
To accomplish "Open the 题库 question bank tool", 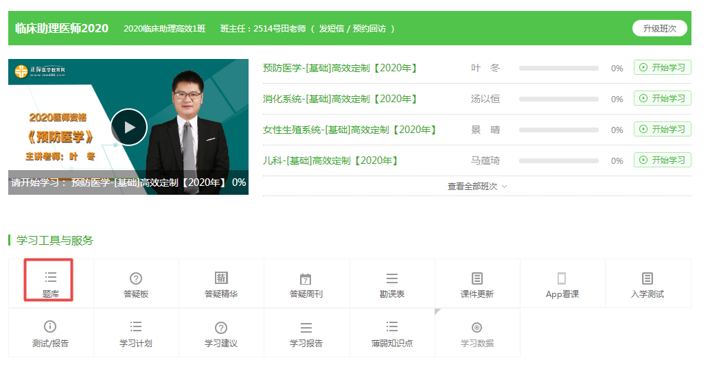I will [x=50, y=283].
